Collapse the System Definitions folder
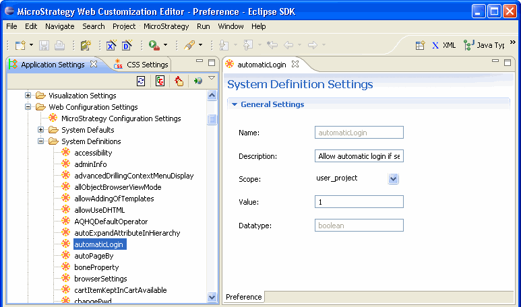The width and height of the screenshot is (521, 307). tap(40, 141)
